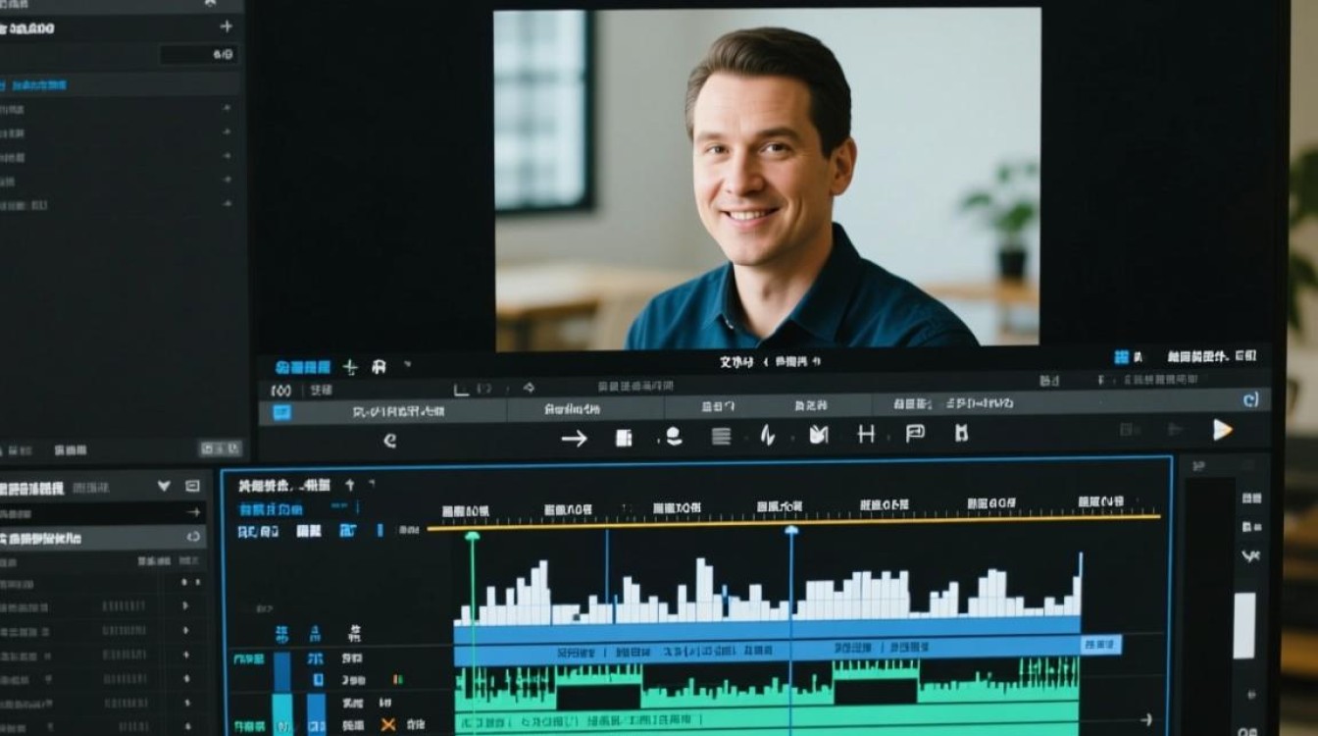Click the blue square toggle at tab row start

coord(281,412)
